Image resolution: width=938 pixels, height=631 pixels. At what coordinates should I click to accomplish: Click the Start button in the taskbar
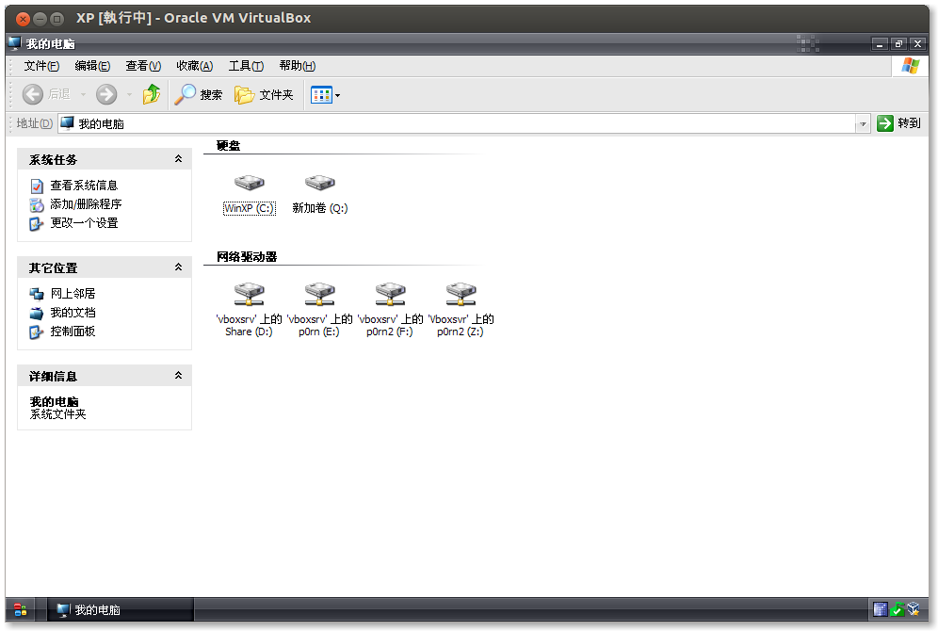(21, 609)
